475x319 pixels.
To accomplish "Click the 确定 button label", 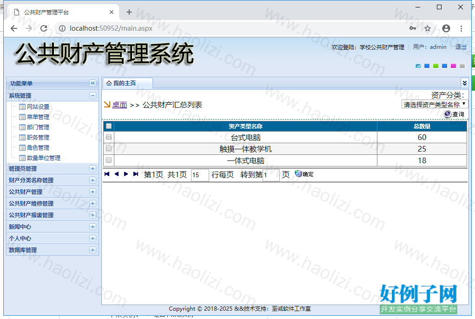I will click(x=308, y=174).
